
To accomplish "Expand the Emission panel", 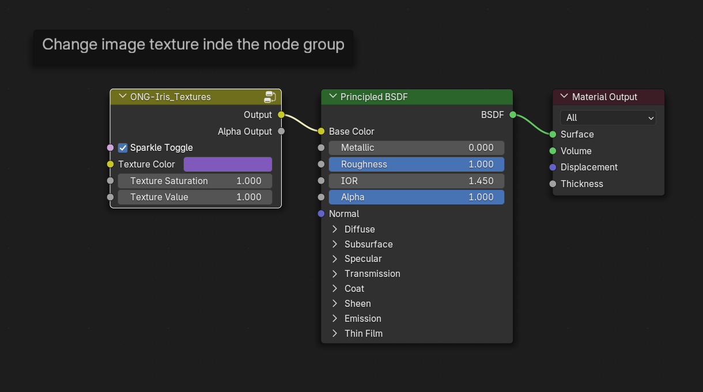I will click(x=334, y=318).
